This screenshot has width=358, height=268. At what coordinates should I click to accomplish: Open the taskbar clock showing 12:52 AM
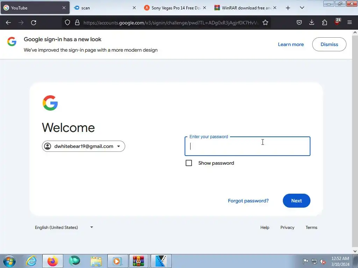pos(340,261)
